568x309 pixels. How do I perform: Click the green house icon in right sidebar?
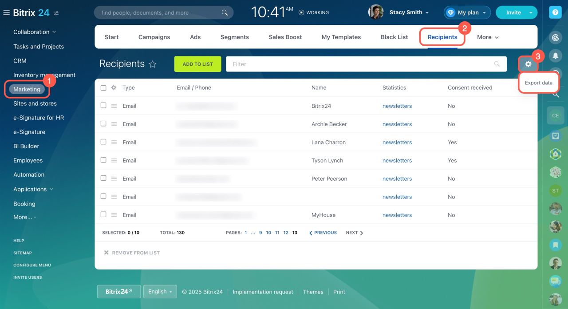coord(555,154)
